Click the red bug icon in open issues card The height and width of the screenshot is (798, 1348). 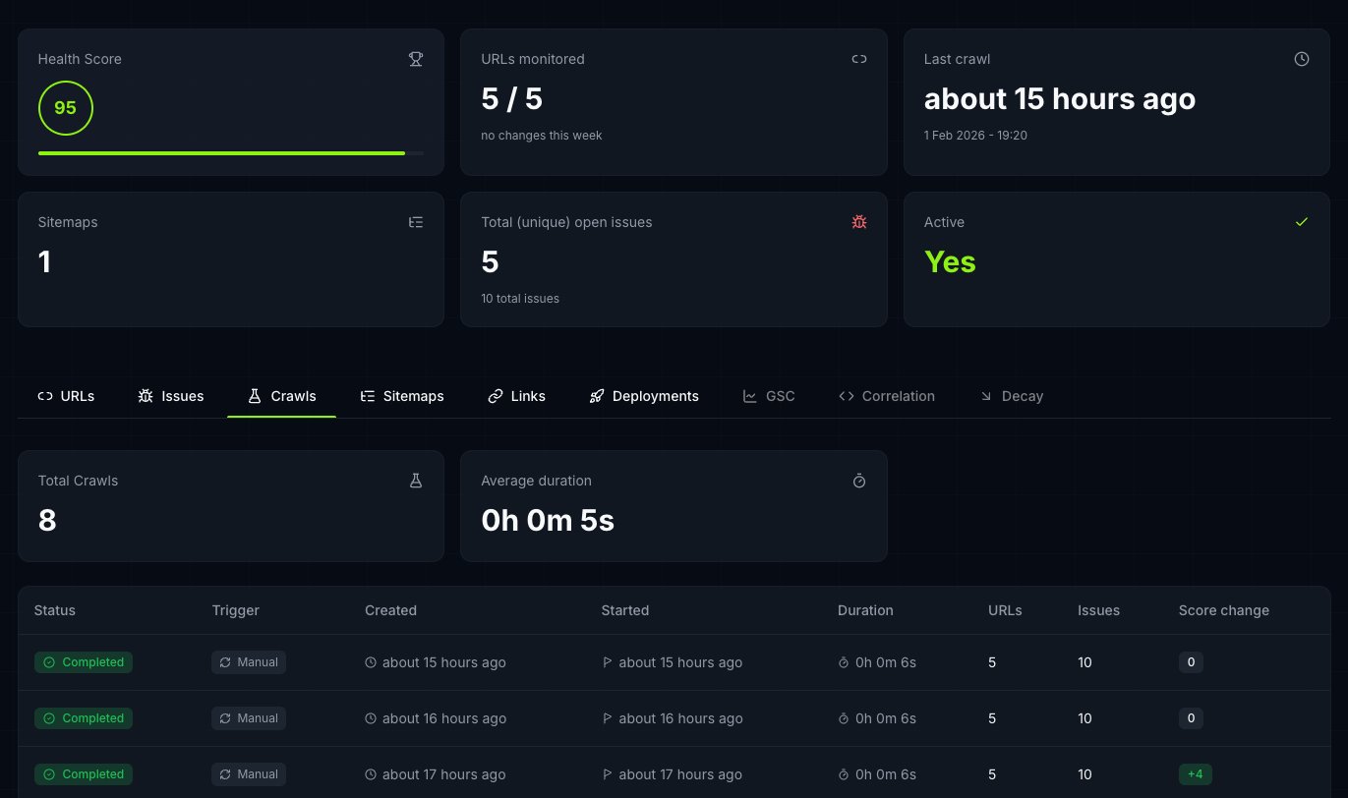coord(859,222)
